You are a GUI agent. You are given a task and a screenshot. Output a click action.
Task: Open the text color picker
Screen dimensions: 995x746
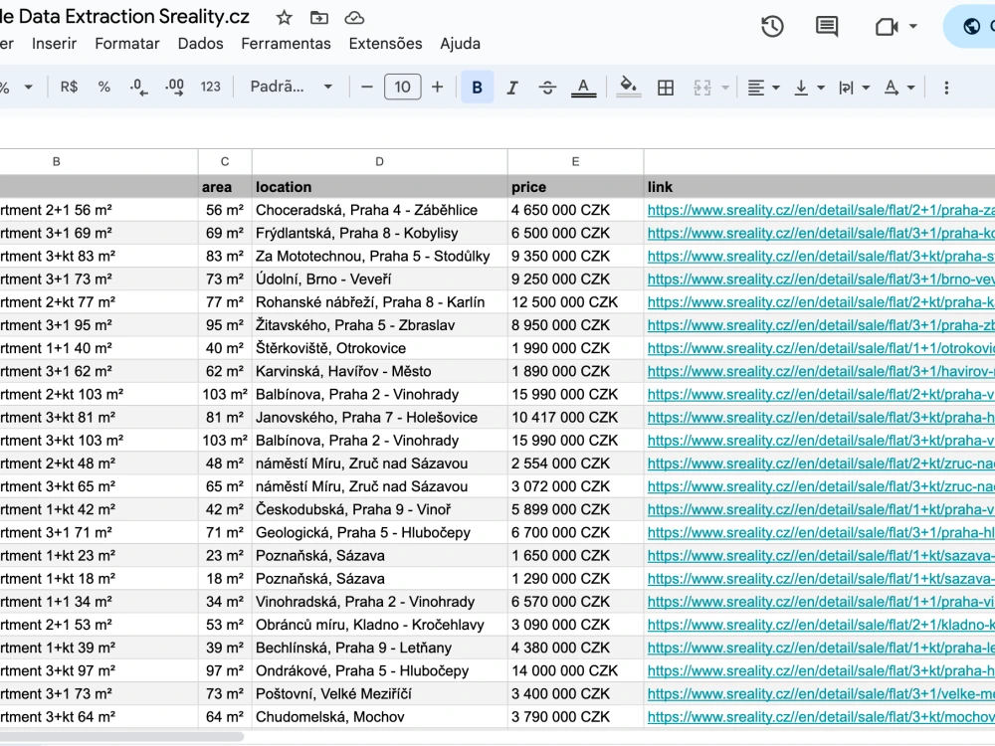pyautogui.click(x=583, y=87)
